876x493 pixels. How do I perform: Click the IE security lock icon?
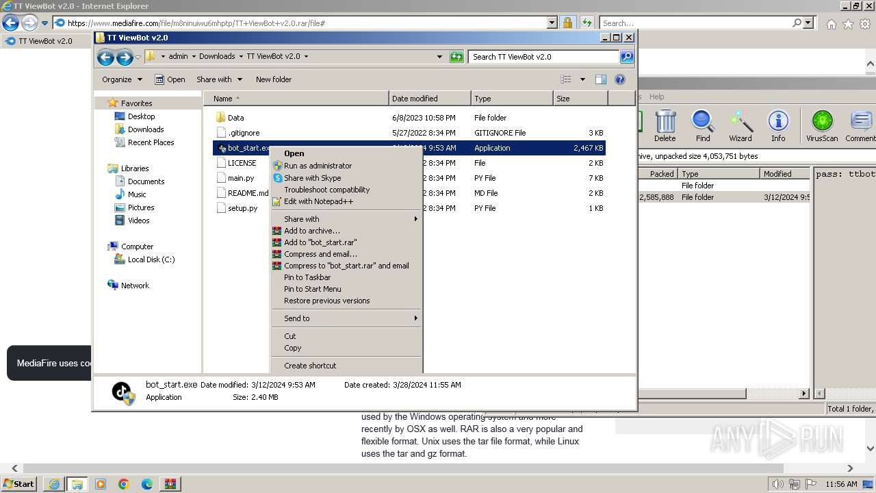[x=567, y=23]
